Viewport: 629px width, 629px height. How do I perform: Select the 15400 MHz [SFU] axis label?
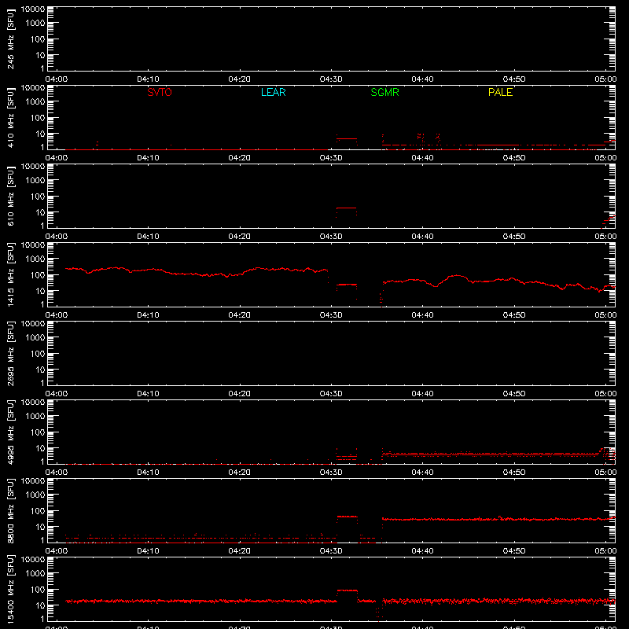pyautogui.click(x=11, y=589)
